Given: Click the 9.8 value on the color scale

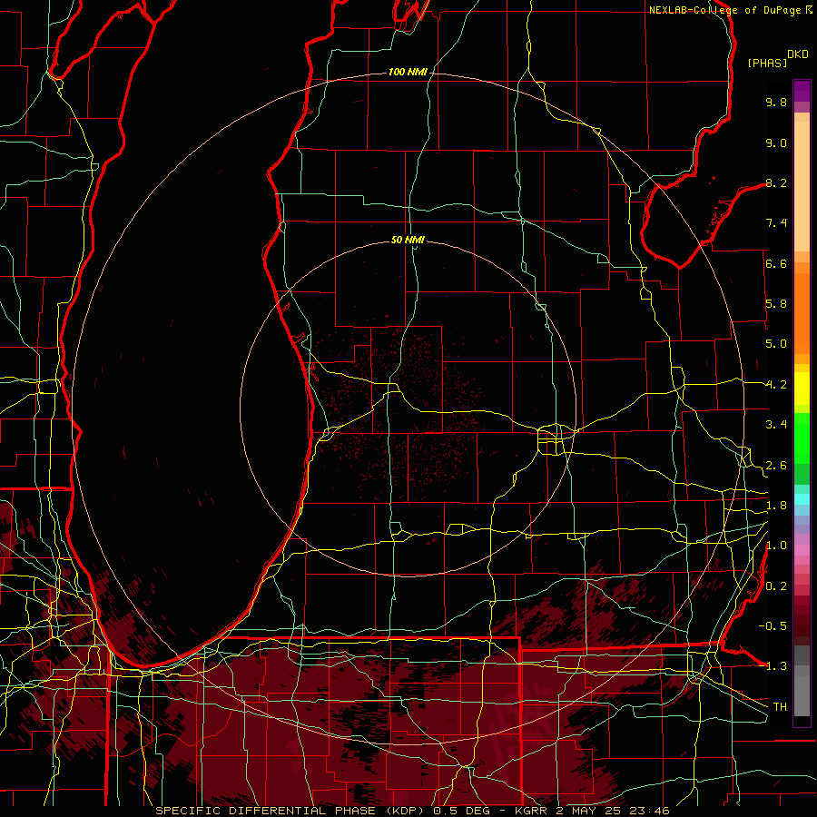Looking at the screenshot, I should coord(776,102).
